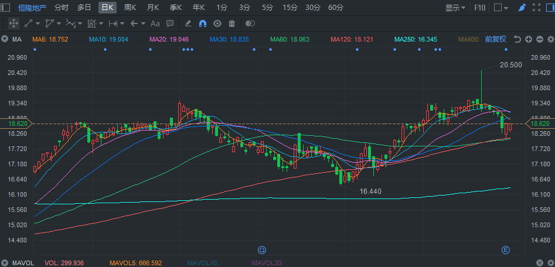Toggle the overlapping circles overlay icon
Image resolution: width=555 pixels, height=267 pixels.
click(x=250, y=23)
